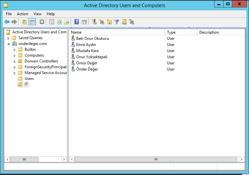Viewport: 249px width, 175px height.
Task: Create new organizational unit toolbar icon
Action: click(109, 22)
